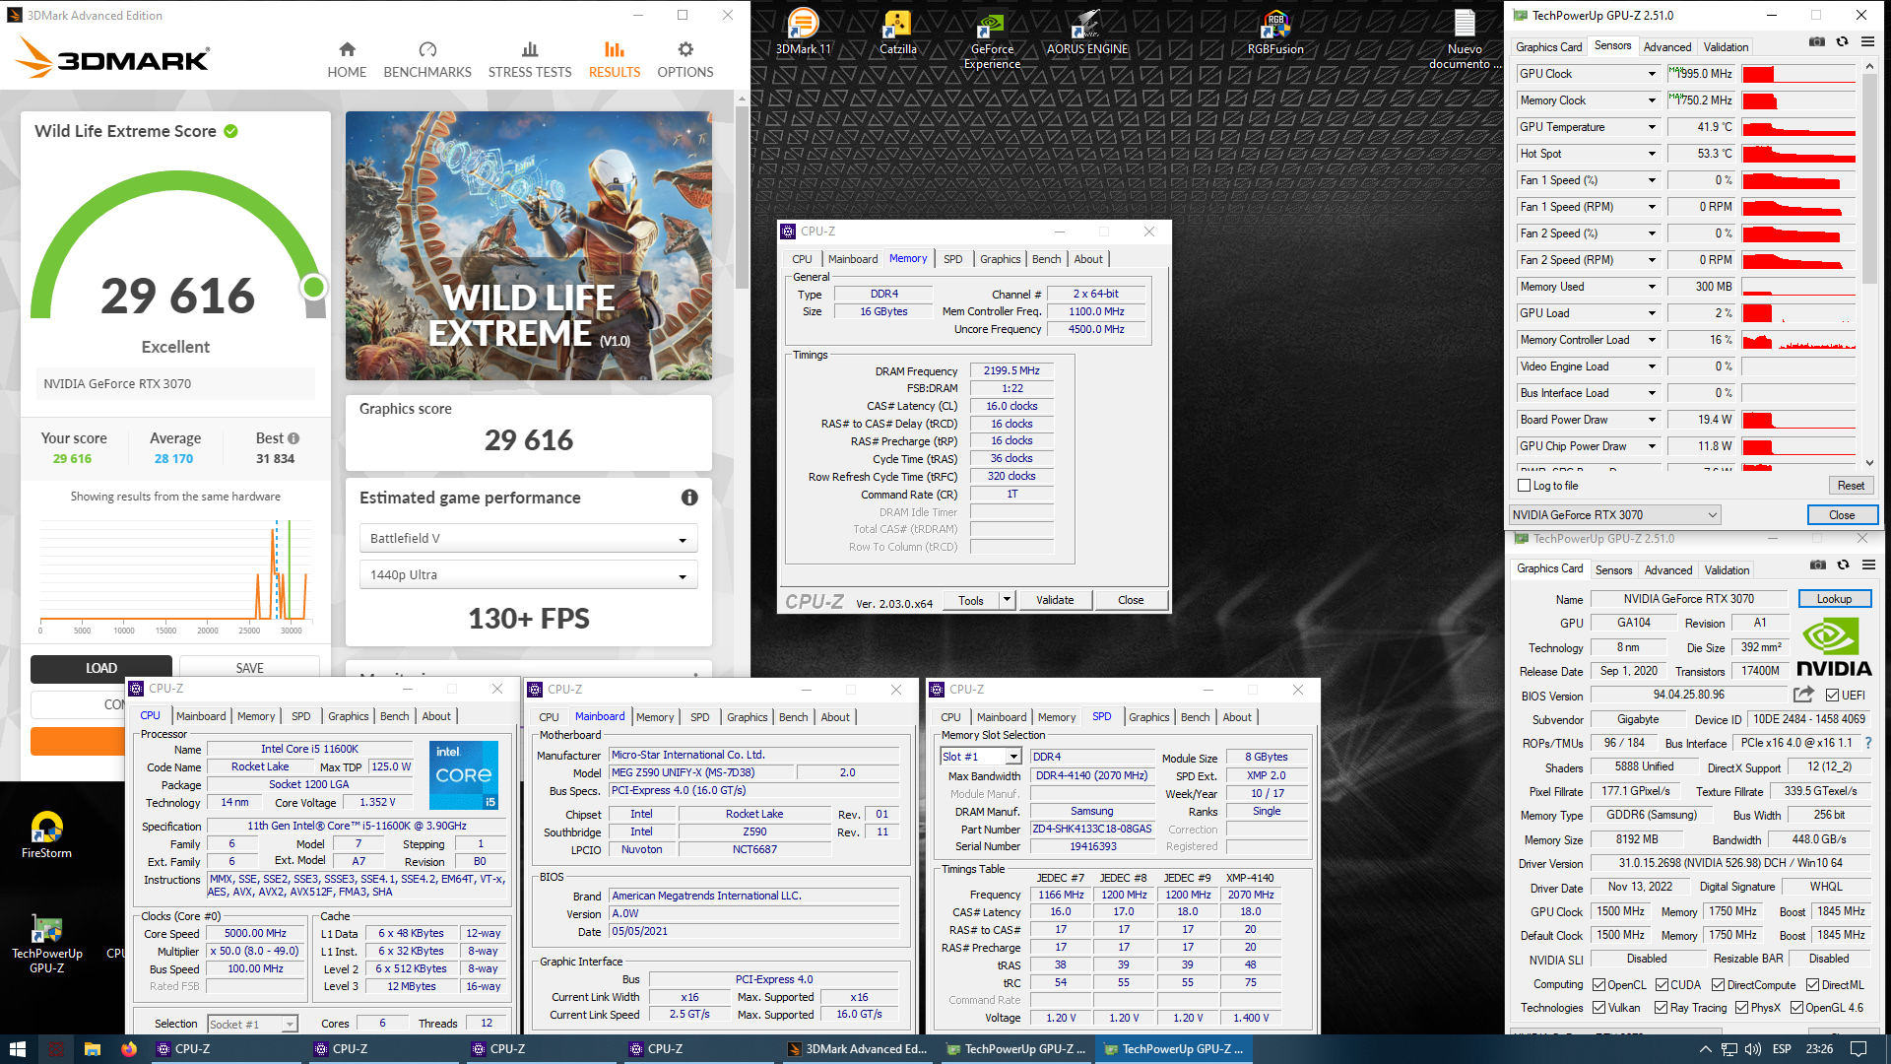The width and height of the screenshot is (1891, 1064).
Task: Click SAVE button in 3DMark
Action: [x=249, y=668]
